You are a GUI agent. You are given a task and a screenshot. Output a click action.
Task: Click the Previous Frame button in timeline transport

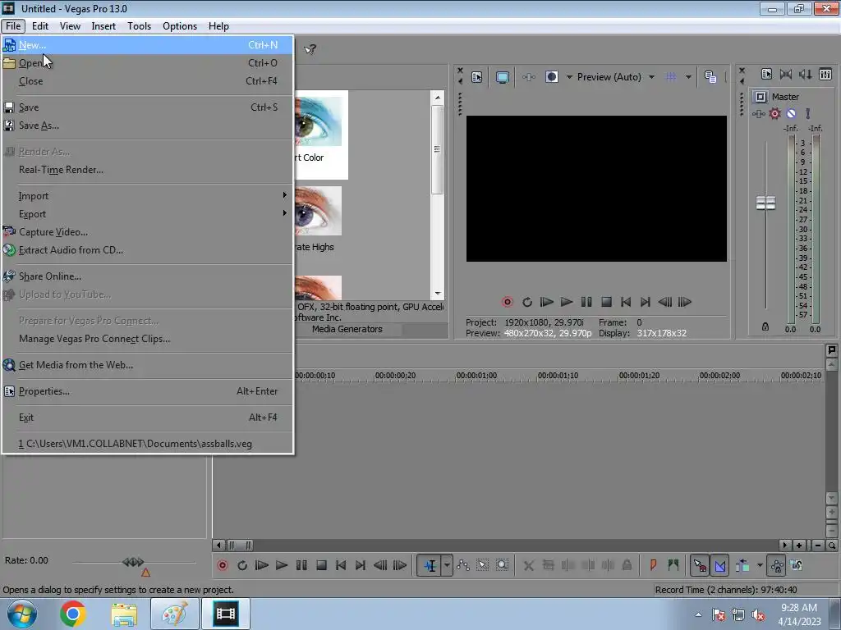pyautogui.click(x=380, y=565)
